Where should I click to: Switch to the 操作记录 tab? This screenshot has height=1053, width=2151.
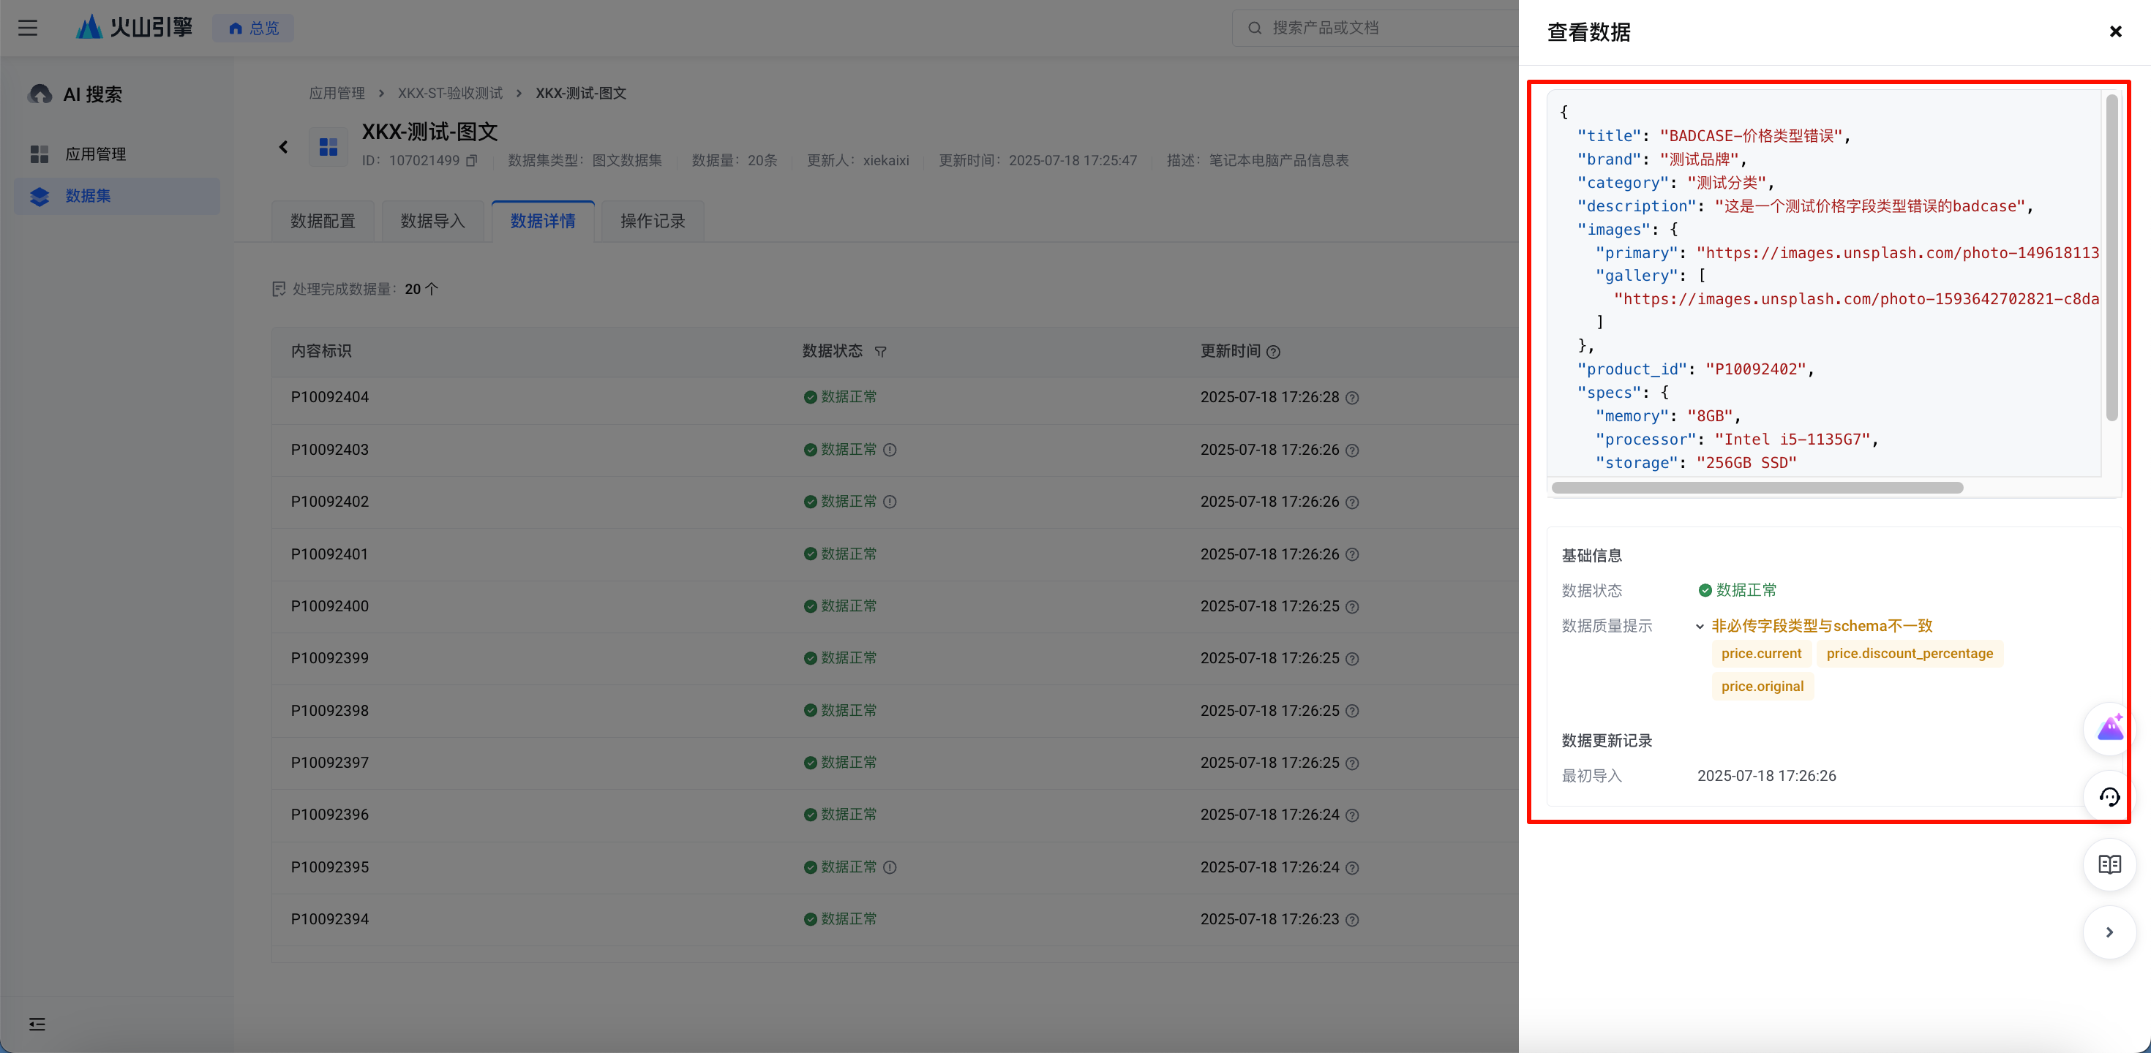pyautogui.click(x=652, y=221)
